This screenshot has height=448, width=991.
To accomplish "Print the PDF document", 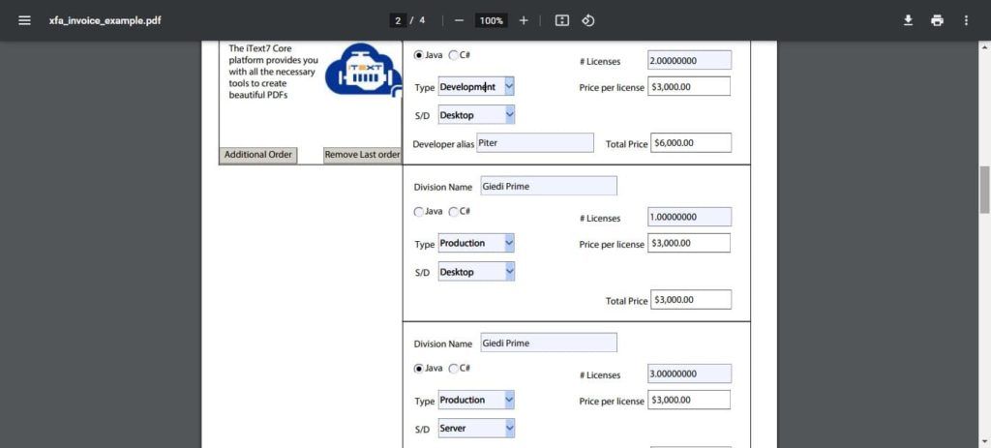I will pos(937,20).
